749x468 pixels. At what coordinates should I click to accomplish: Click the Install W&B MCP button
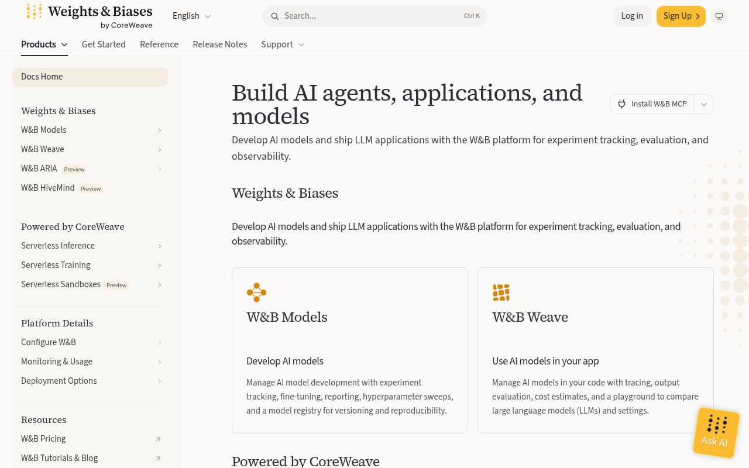click(x=652, y=104)
